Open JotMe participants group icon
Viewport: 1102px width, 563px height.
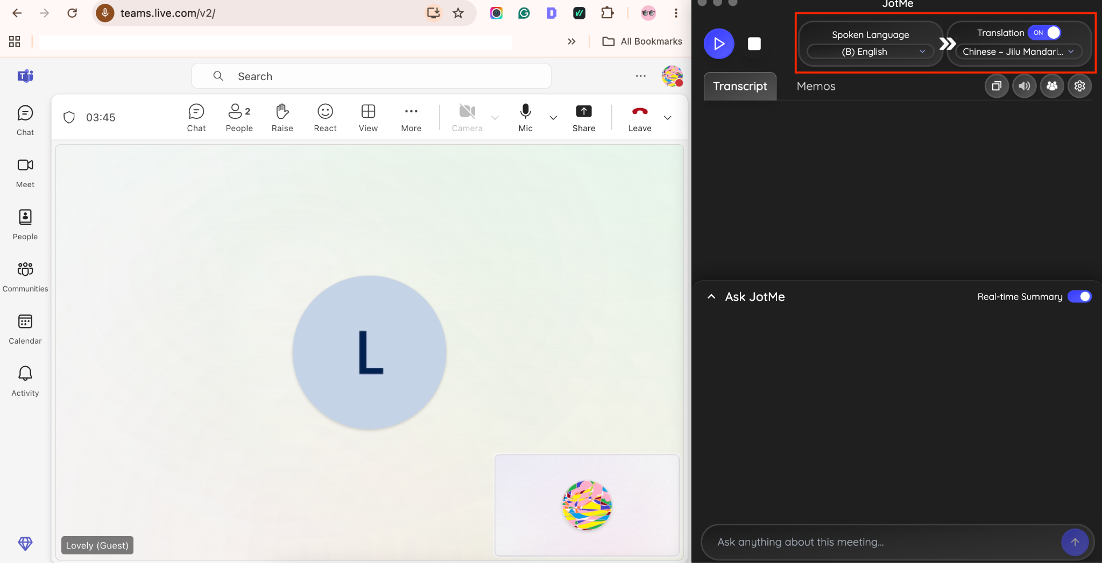1052,86
